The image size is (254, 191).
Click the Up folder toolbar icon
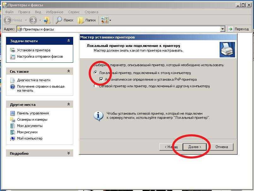47,20
